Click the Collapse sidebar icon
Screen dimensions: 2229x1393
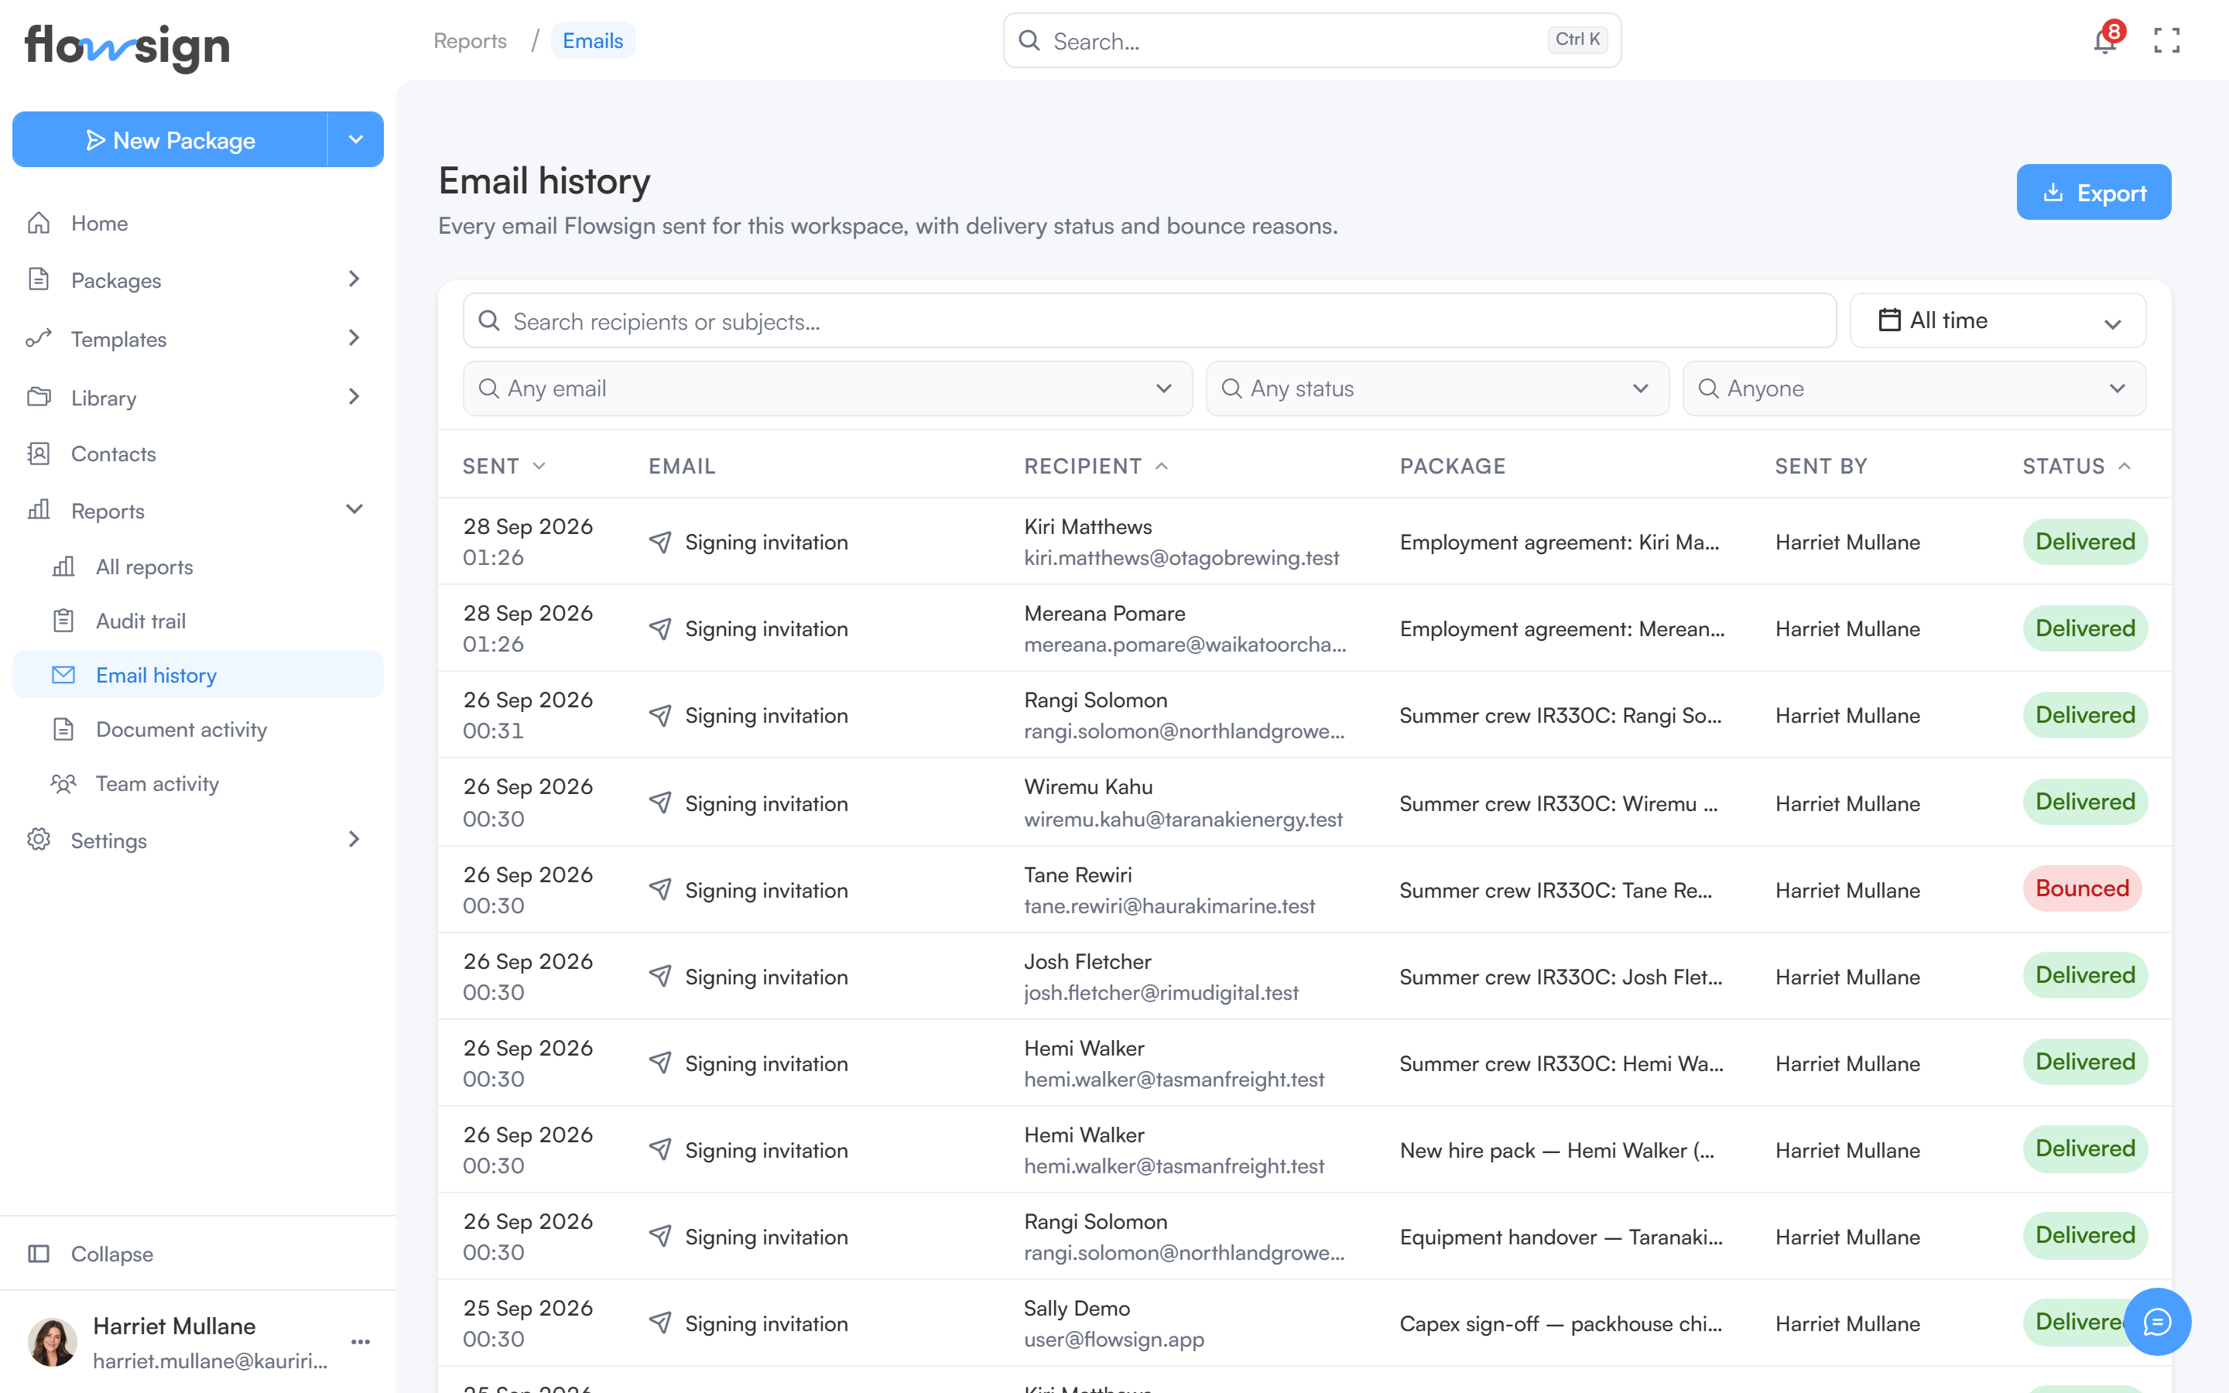tap(39, 1253)
